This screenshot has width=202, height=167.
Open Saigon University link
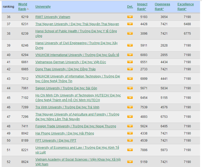(x=66, y=88)
